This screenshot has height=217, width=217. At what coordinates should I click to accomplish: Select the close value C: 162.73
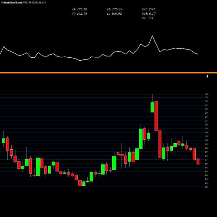79,13
